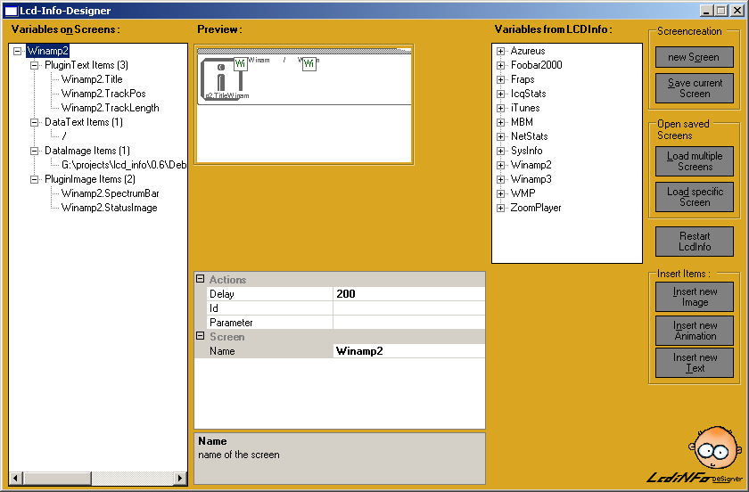Load specific Screen

(694, 197)
